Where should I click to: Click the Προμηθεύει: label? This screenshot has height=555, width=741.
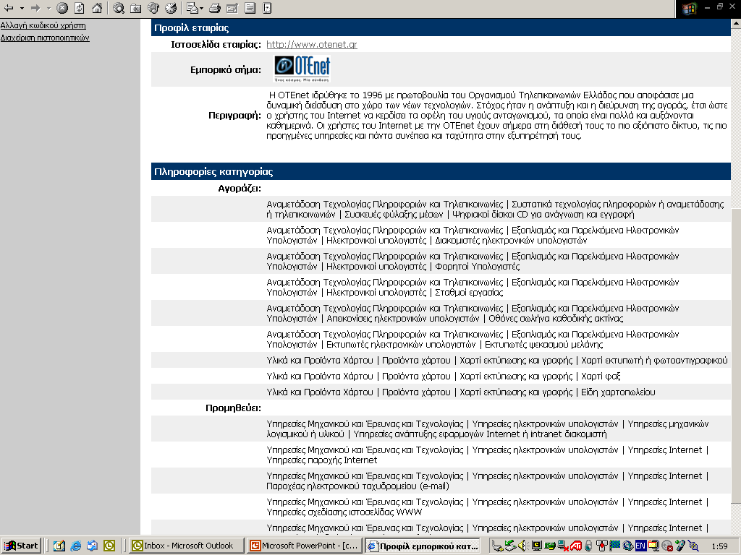[233, 408]
